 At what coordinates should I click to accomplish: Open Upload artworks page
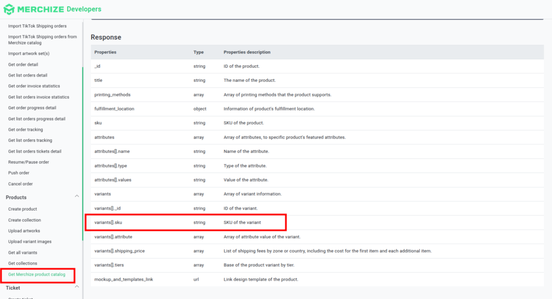24,231
